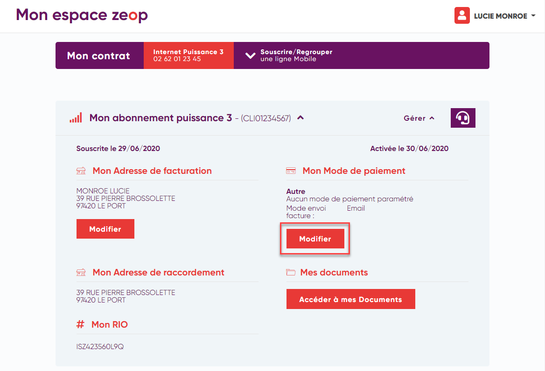Open the LUCIE MONROE account dropdown
Screen dimensions: 545x371
pos(504,16)
